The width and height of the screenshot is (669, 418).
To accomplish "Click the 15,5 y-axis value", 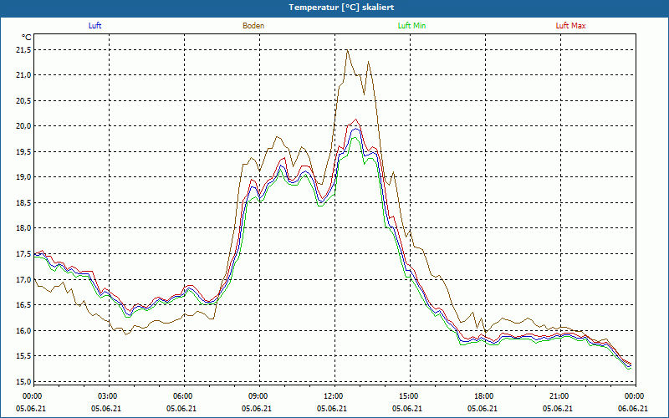I will click(23, 356).
